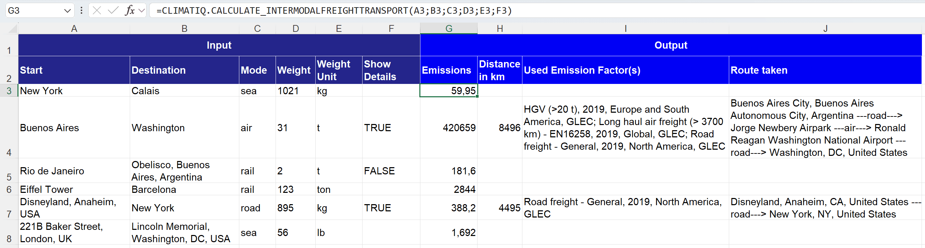Image resolution: width=925 pixels, height=248 pixels.
Task: Select the emissions value 59,95
Action: (x=448, y=90)
